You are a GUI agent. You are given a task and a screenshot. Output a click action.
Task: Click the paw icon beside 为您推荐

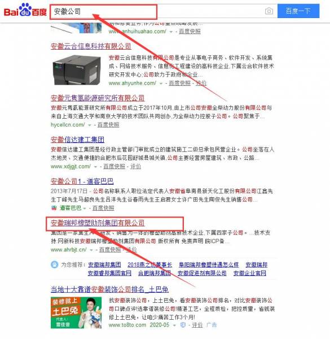(x=54, y=264)
